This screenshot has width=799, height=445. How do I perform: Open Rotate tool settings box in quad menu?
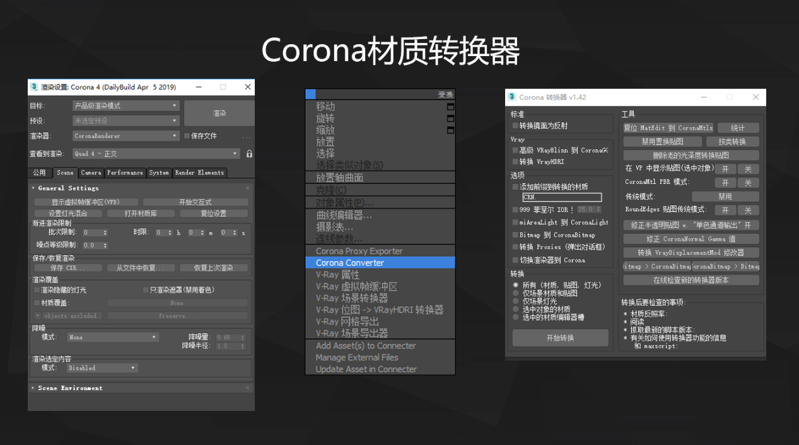tap(450, 118)
